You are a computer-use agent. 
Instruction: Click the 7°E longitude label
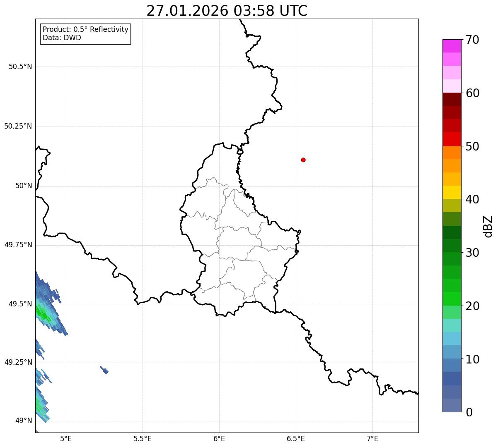372,439
